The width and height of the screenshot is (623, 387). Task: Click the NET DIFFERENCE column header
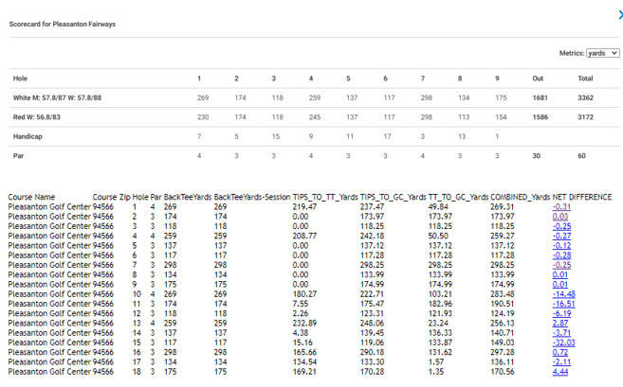(x=582, y=197)
